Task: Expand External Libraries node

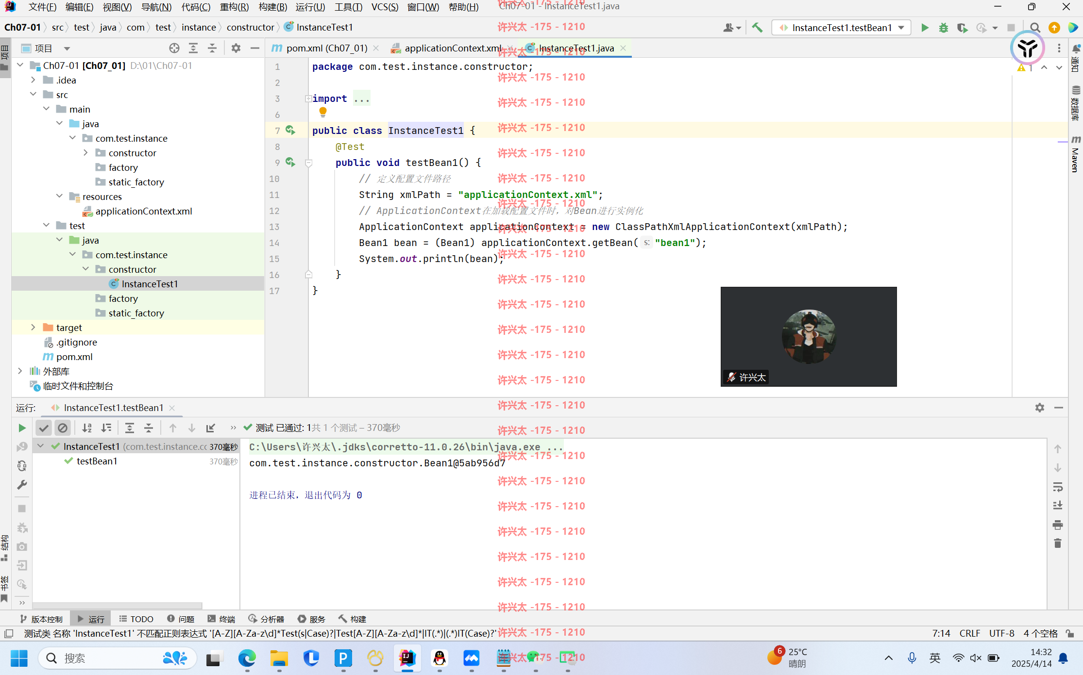Action: pos(20,371)
